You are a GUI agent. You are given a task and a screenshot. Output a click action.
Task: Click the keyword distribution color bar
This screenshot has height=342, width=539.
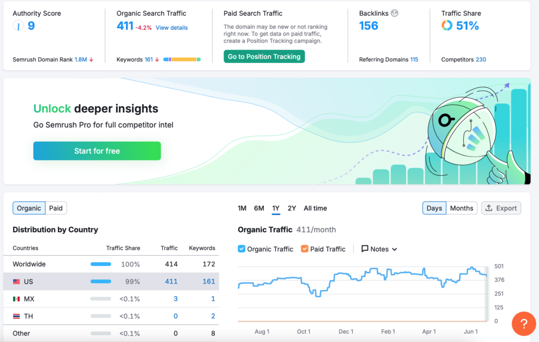click(x=182, y=60)
